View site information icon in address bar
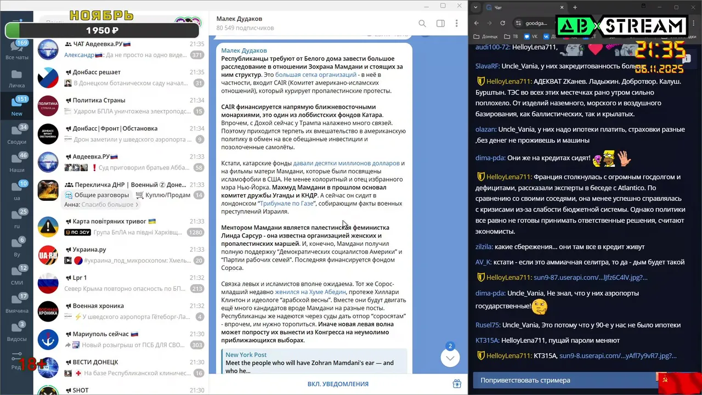Viewport: 702px width, 395px height. click(518, 23)
